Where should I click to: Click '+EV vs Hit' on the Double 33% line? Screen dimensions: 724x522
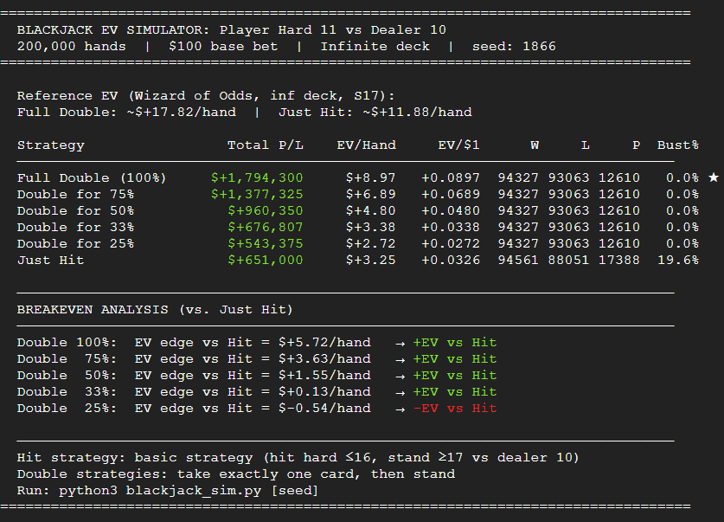[x=455, y=392]
